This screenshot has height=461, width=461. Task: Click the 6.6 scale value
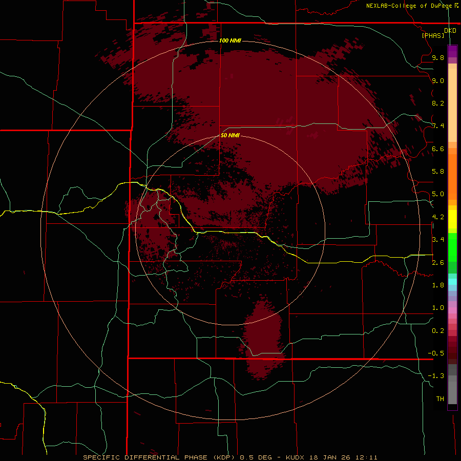[x=438, y=149]
